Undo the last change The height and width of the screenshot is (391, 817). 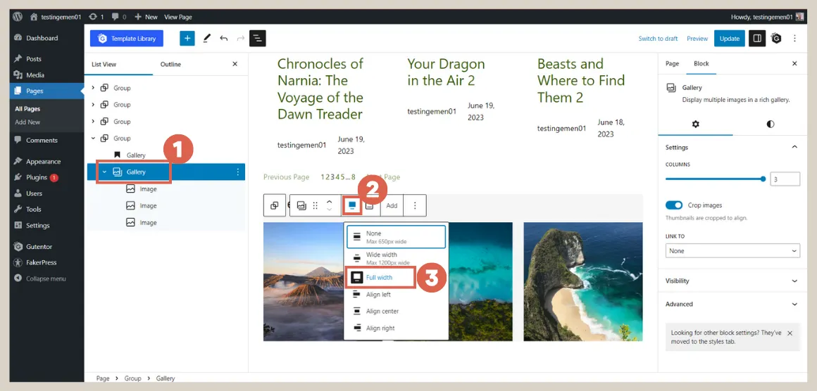pos(223,39)
